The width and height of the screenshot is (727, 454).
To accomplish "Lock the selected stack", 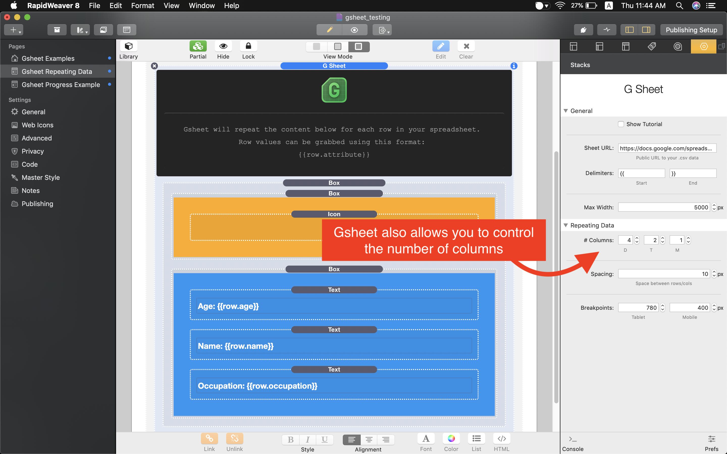I will click(x=248, y=46).
